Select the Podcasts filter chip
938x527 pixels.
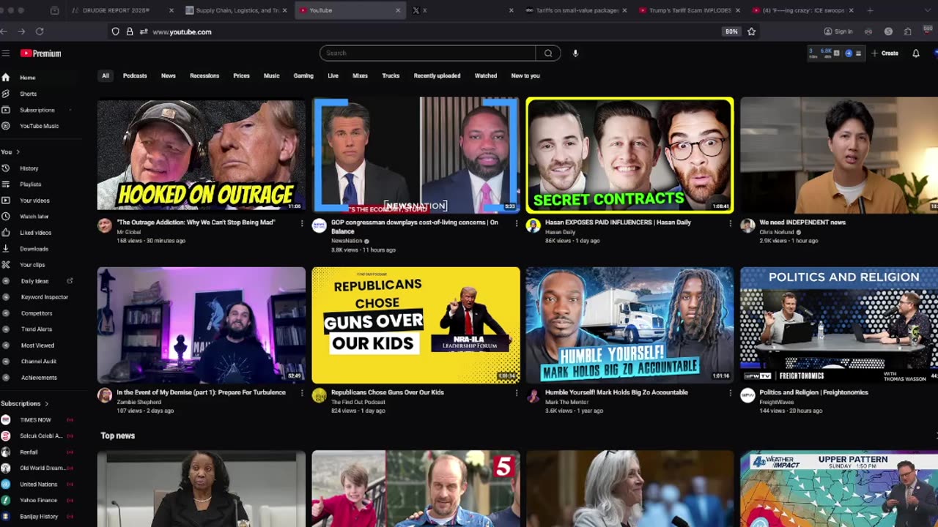(135, 75)
